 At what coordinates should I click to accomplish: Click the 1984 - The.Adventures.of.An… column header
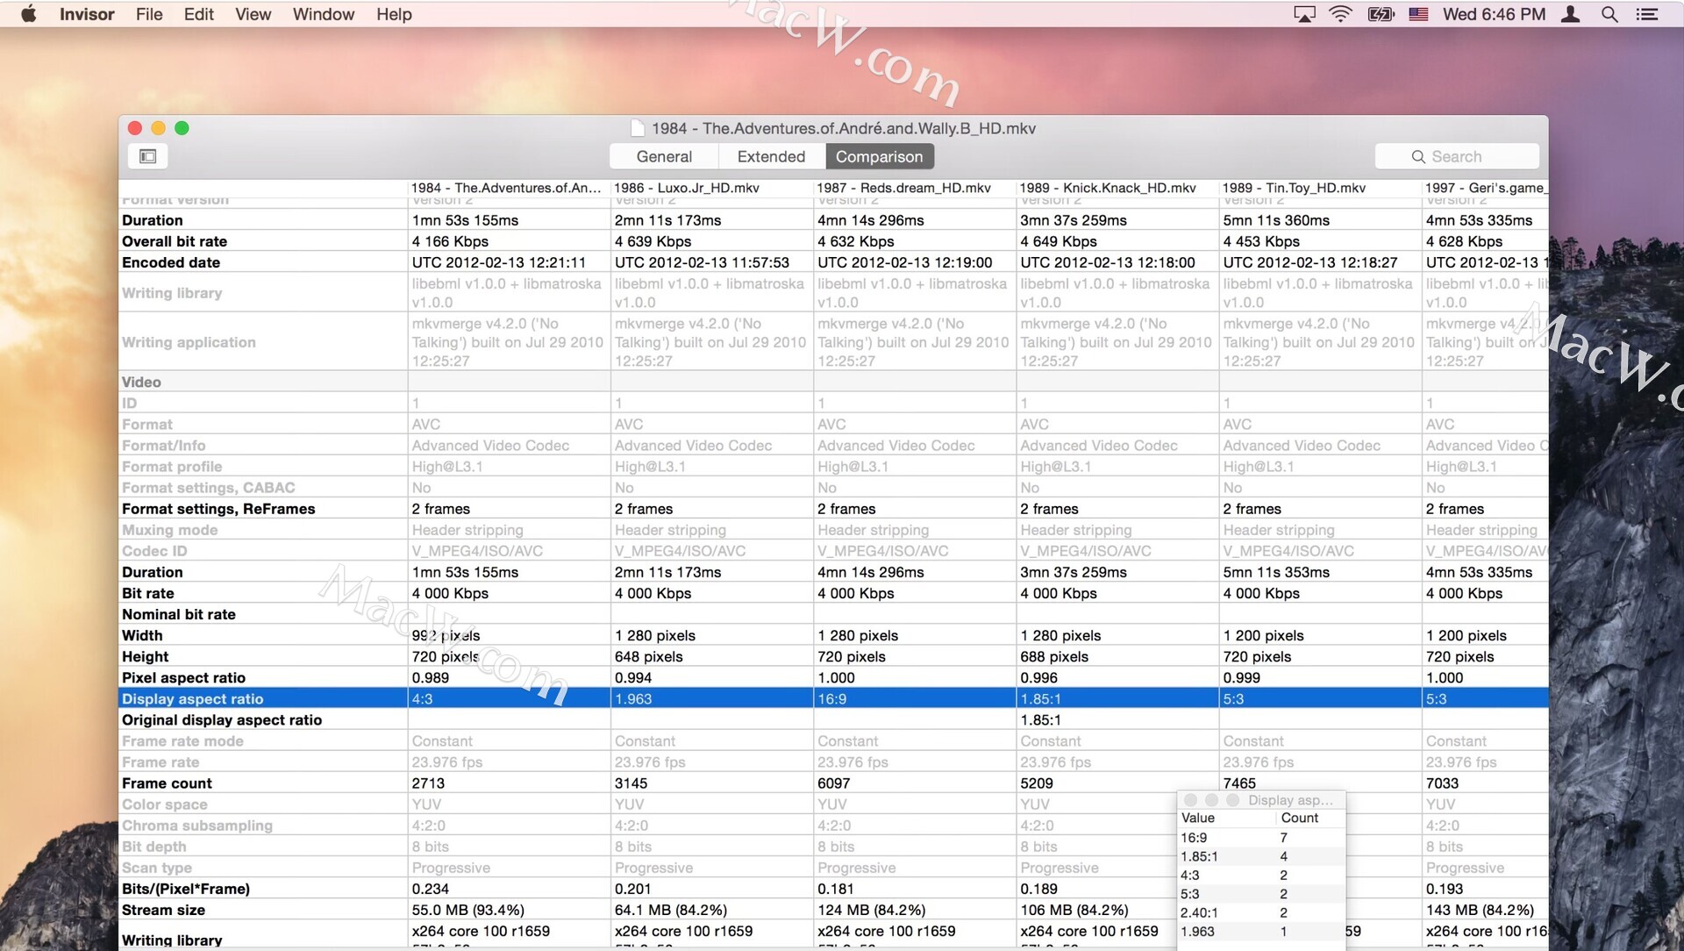click(x=509, y=188)
